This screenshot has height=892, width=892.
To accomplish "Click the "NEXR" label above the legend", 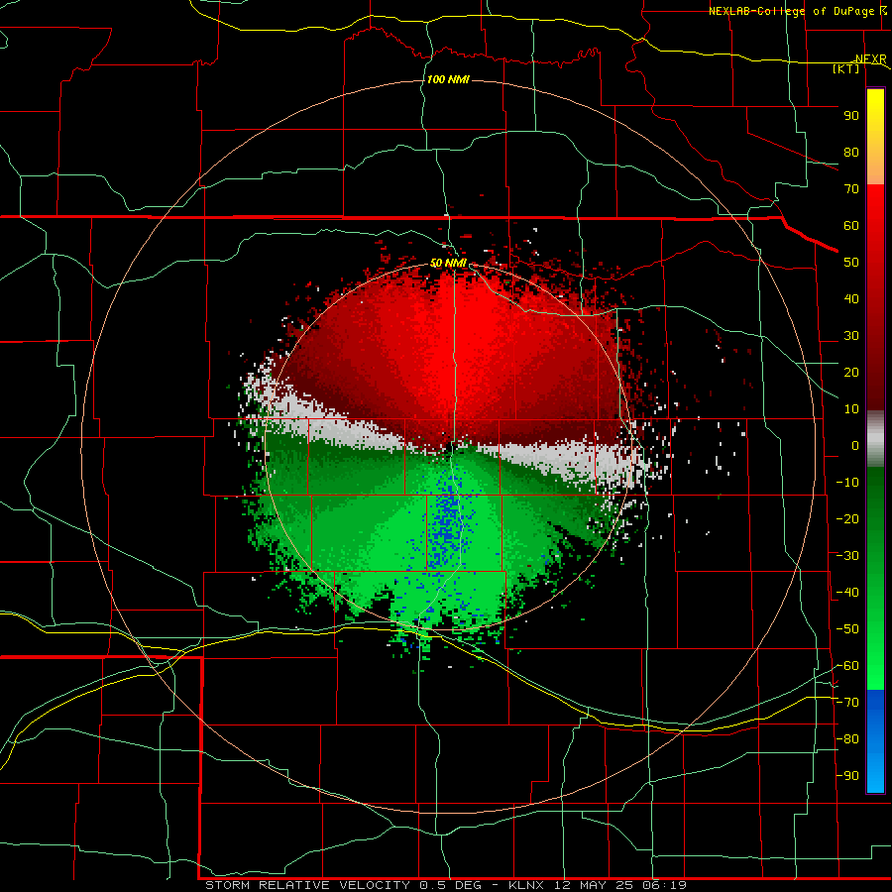I will point(871,59).
